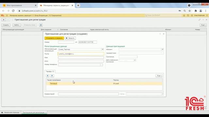209x117 pixels.
Task: Click the Имя input field
Action: point(81,58)
